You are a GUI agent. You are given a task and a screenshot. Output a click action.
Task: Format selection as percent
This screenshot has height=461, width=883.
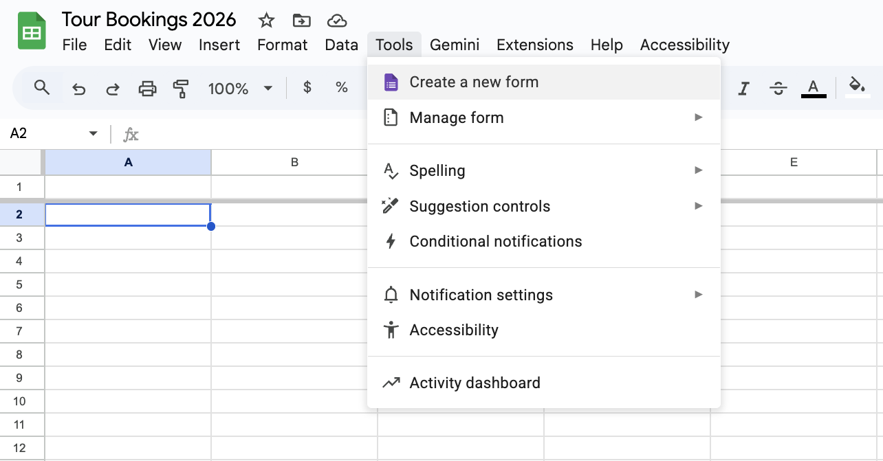point(341,88)
